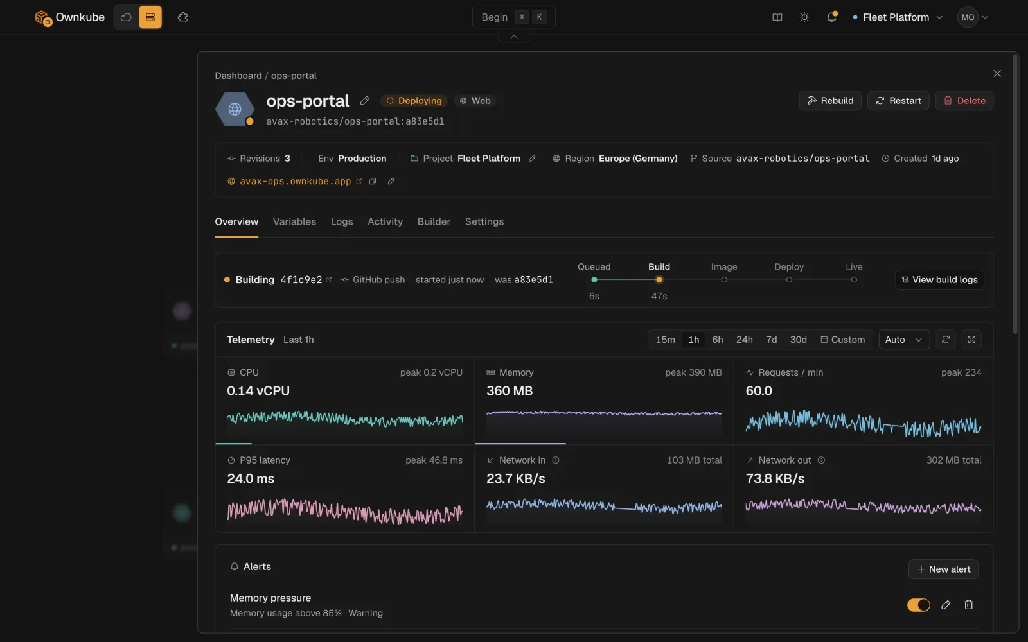Open notifications bell

(x=831, y=17)
